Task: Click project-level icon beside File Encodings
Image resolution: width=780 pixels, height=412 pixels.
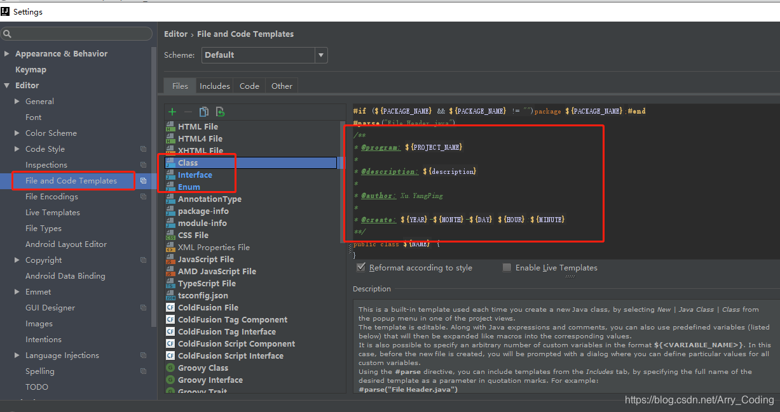Action: pyautogui.click(x=143, y=197)
